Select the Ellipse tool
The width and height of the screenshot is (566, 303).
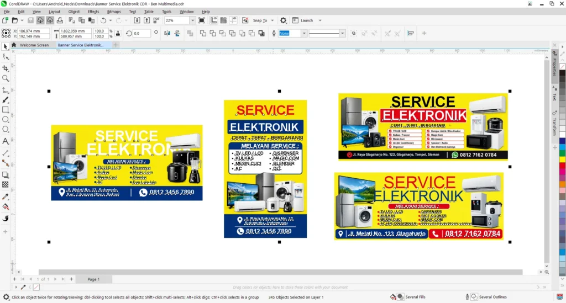(5, 119)
